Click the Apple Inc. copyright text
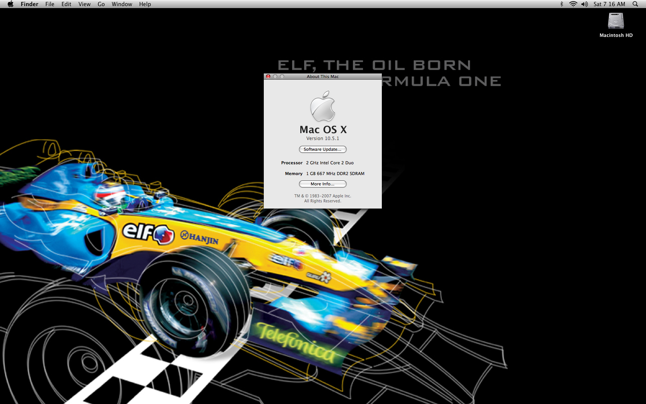This screenshot has height=404, width=646. pos(323,196)
